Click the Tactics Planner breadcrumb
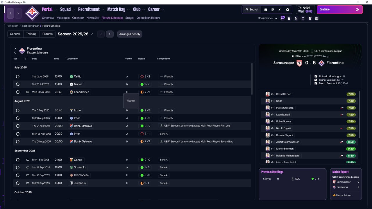The width and height of the screenshot is (372, 209). [x=30, y=26]
